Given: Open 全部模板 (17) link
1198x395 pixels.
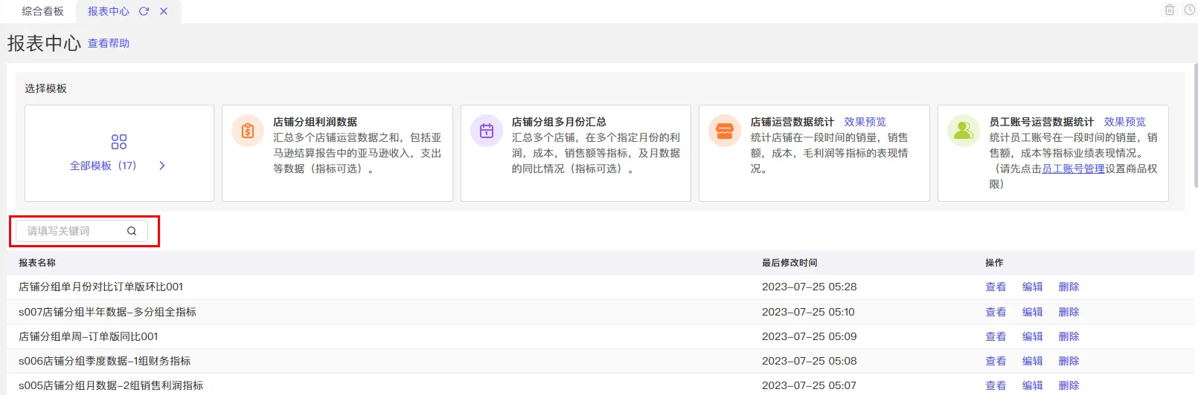Looking at the screenshot, I should point(103,166).
